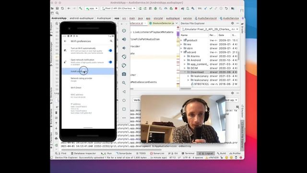Switch to the GestureDetector.java editor tab
This screenshot has height=173, width=307.
coord(162,23)
